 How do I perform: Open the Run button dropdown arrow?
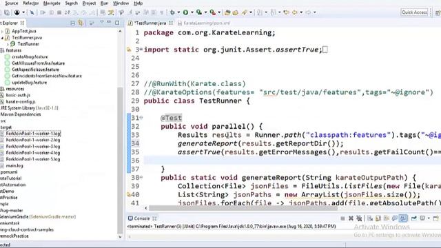click(192, 12)
